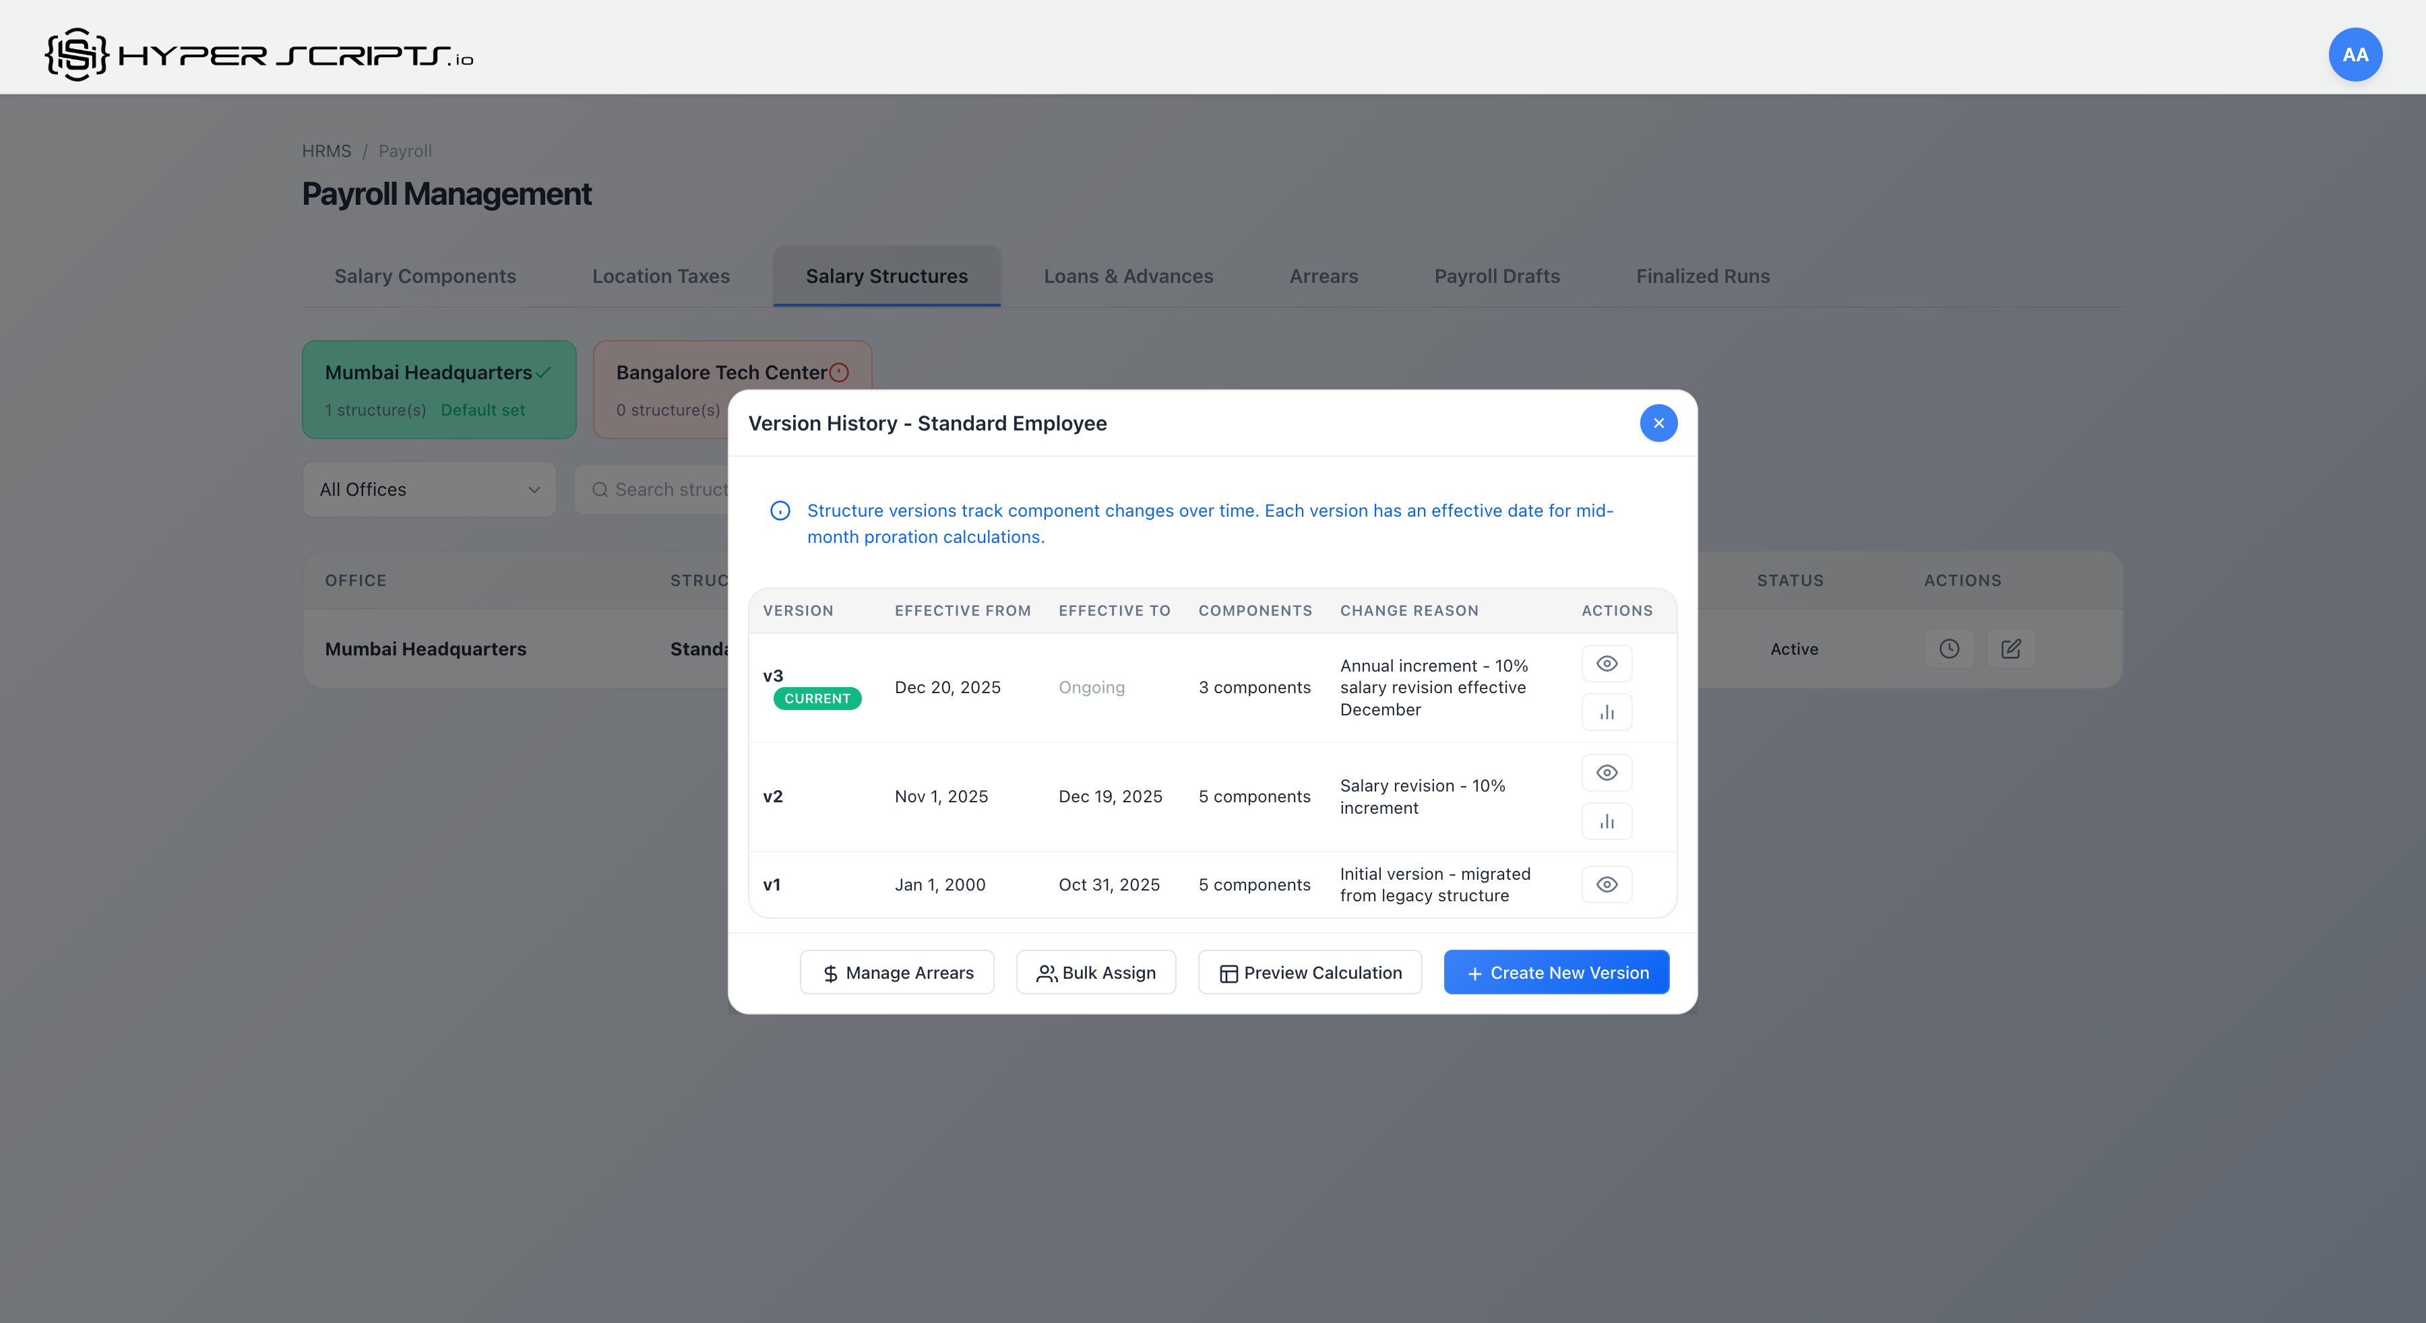The height and width of the screenshot is (1323, 2426).
Task: Click the edit structure pencil icon
Action: (2011, 649)
